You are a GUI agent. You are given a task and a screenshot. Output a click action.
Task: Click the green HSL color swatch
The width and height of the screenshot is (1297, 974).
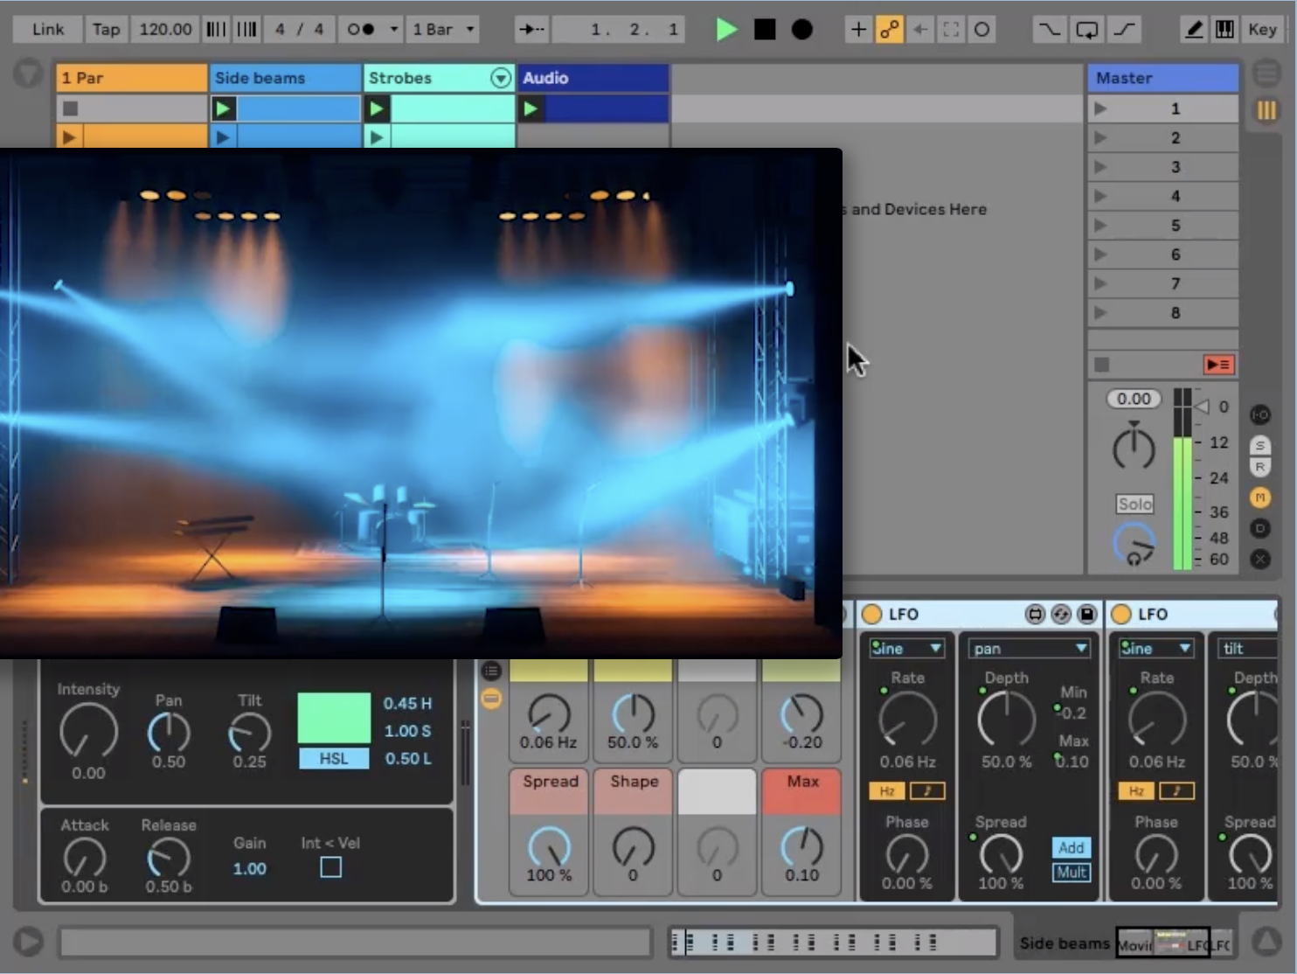334,718
